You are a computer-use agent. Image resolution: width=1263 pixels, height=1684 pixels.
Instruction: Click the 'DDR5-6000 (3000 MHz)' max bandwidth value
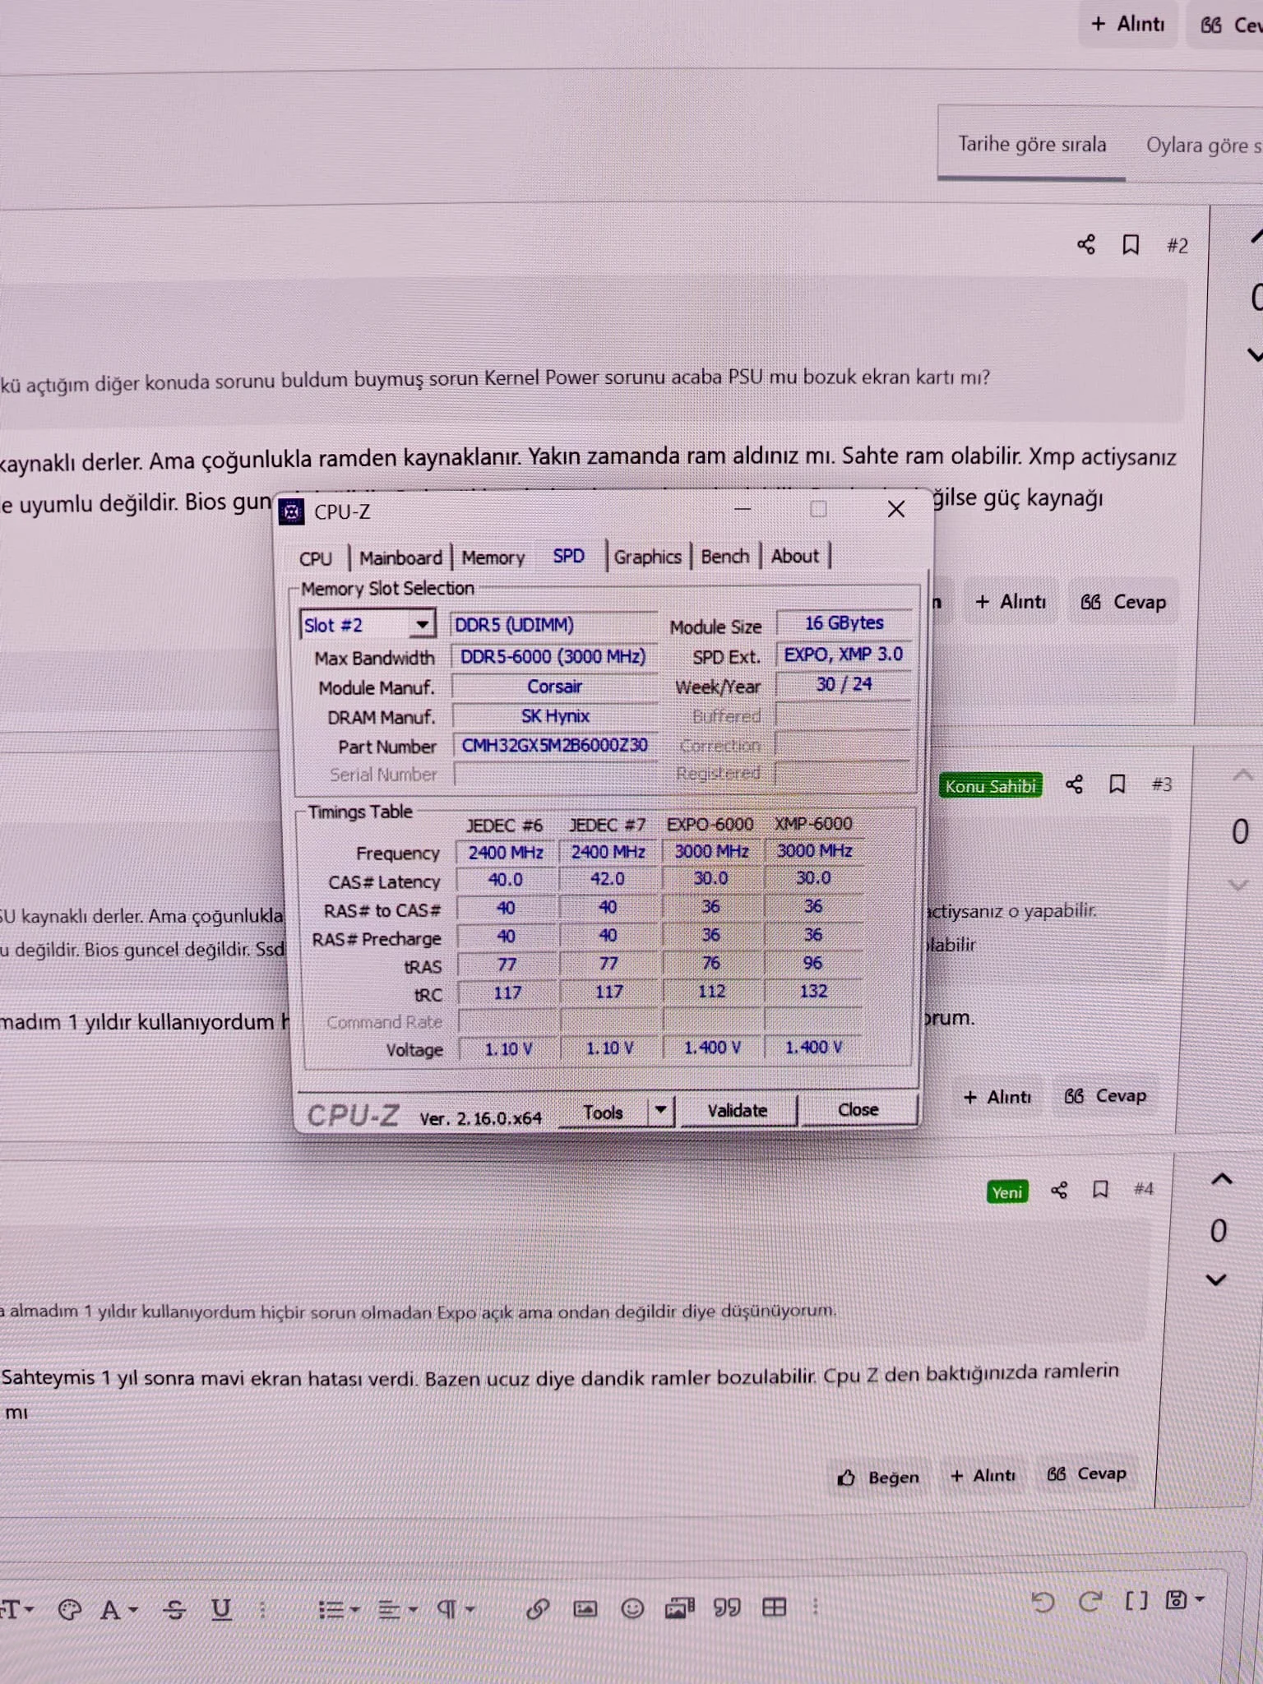(553, 656)
